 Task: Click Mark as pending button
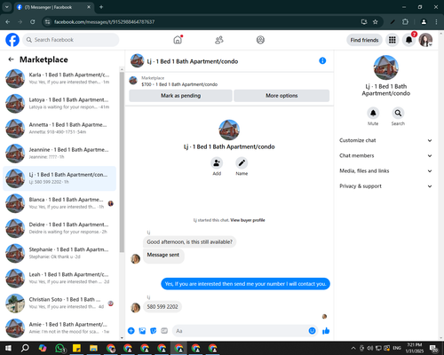[x=180, y=96]
